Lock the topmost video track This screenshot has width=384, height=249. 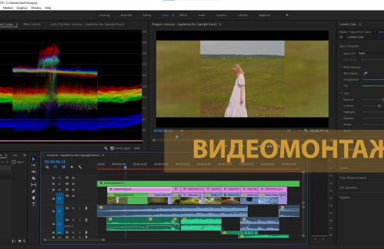pyautogui.click(x=53, y=178)
